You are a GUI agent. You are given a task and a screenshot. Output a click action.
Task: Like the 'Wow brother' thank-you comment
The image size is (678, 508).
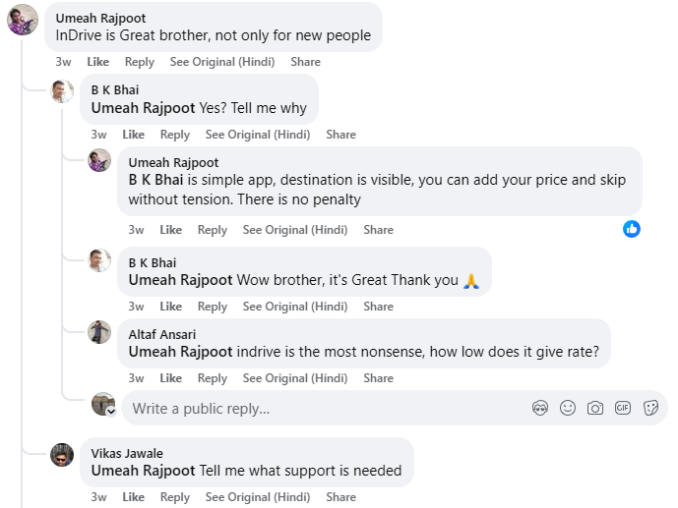tap(171, 307)
